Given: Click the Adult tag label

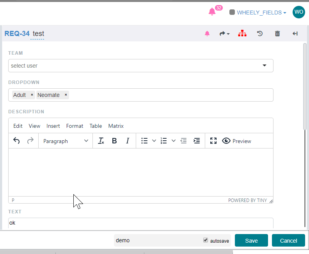Looking at the screenshot, I should coord(20,95).
